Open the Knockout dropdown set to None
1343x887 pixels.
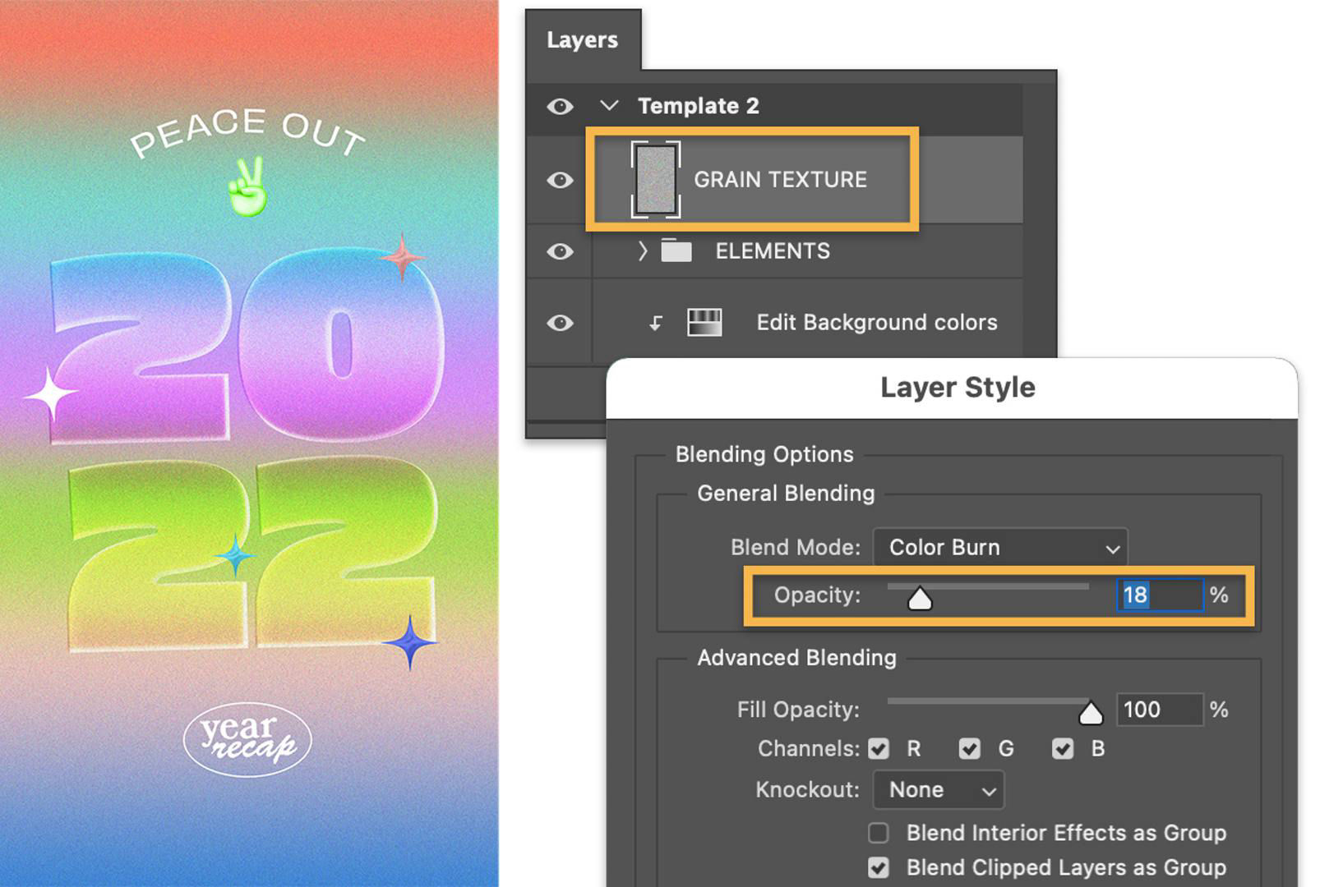[x=938, y=789]
